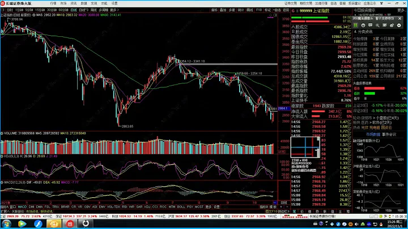Click the 关联报价 tab in bottom bar
408x229 pixels.
[18, 211]
